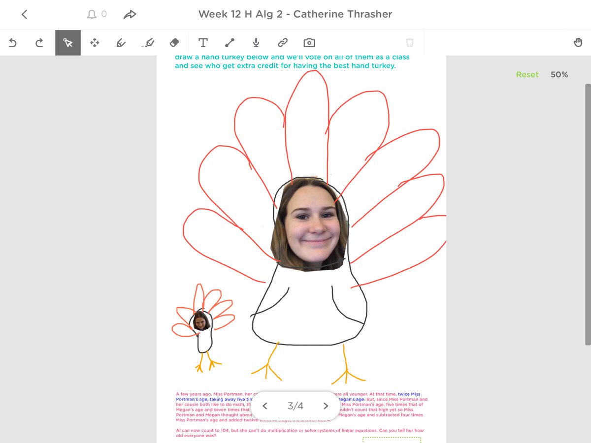Select the Text tool
591x443 pixels.
pyautogui.click(x=203, y=43)
